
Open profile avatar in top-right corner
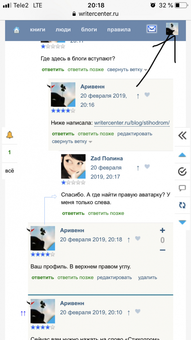(172, 29)
